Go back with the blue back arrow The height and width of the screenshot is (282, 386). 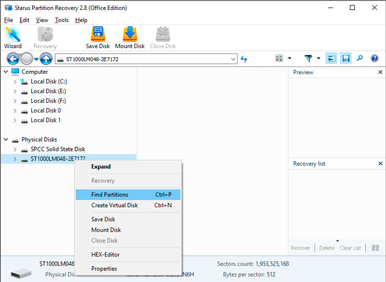pyautogui.click(x=13, y=58)
